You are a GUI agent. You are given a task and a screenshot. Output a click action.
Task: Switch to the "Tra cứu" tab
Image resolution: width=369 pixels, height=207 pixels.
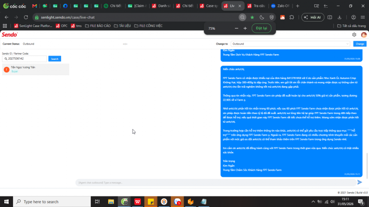257,6
